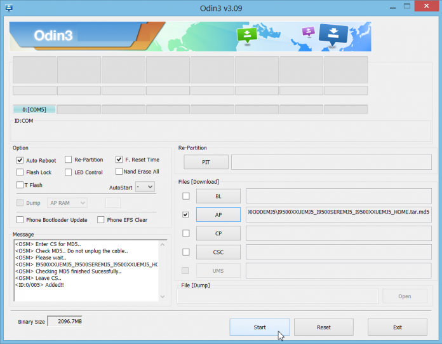Tick the checkbox next to CSC

pos(186,252)
